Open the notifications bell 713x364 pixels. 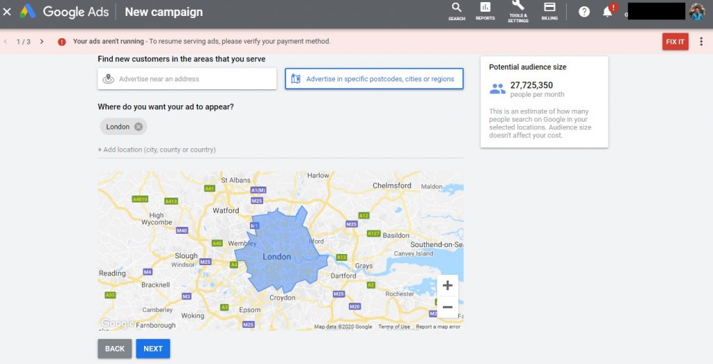click(x=607, y=13)
